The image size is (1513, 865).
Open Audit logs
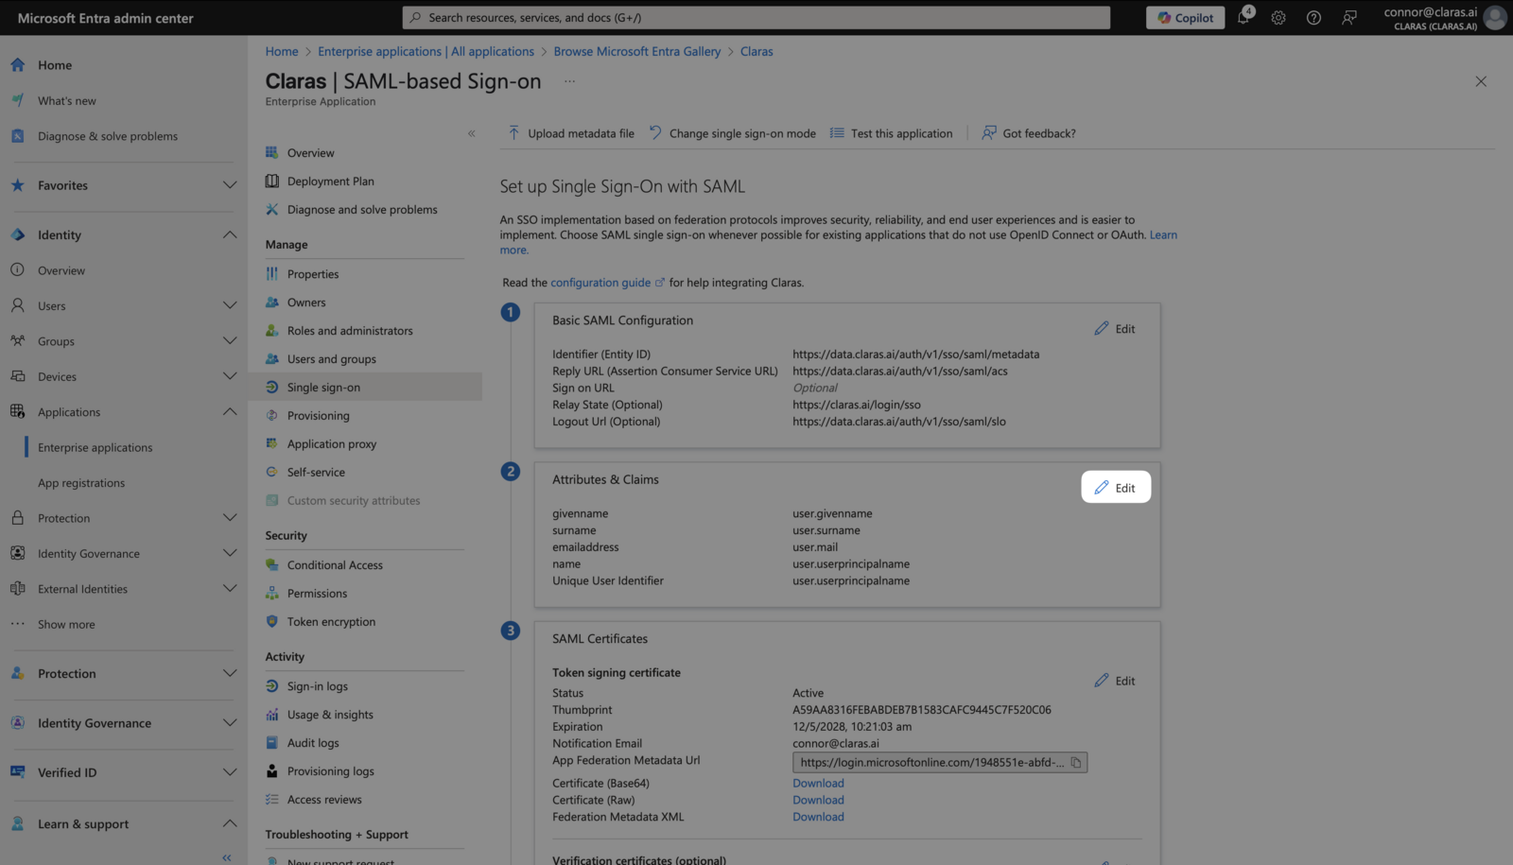click(x=313, y=742)
